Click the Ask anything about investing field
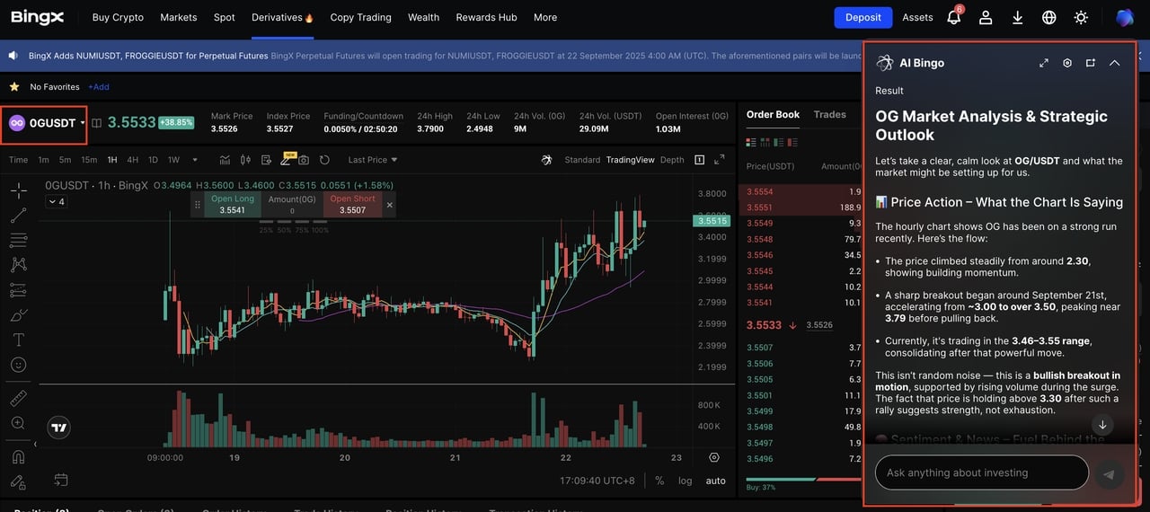The width and height of the screenshot is (1150, 512). coord(981,472)
